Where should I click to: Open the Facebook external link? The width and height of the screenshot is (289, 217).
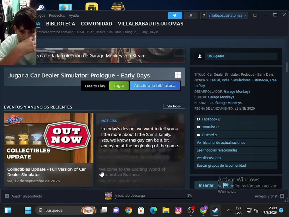(x=236, y=119)
